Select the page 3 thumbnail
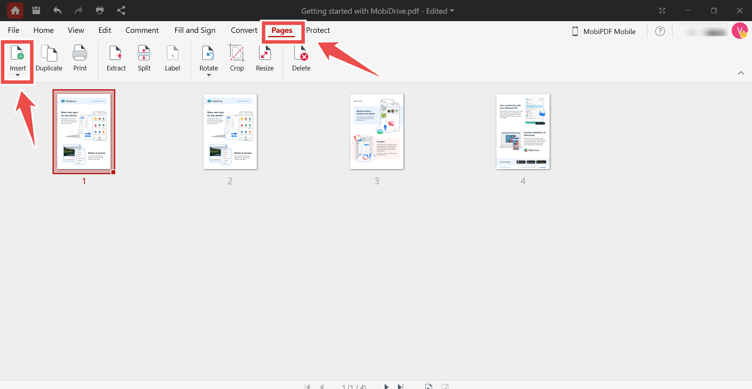This screenshot has height=389, width=752. 376,131
